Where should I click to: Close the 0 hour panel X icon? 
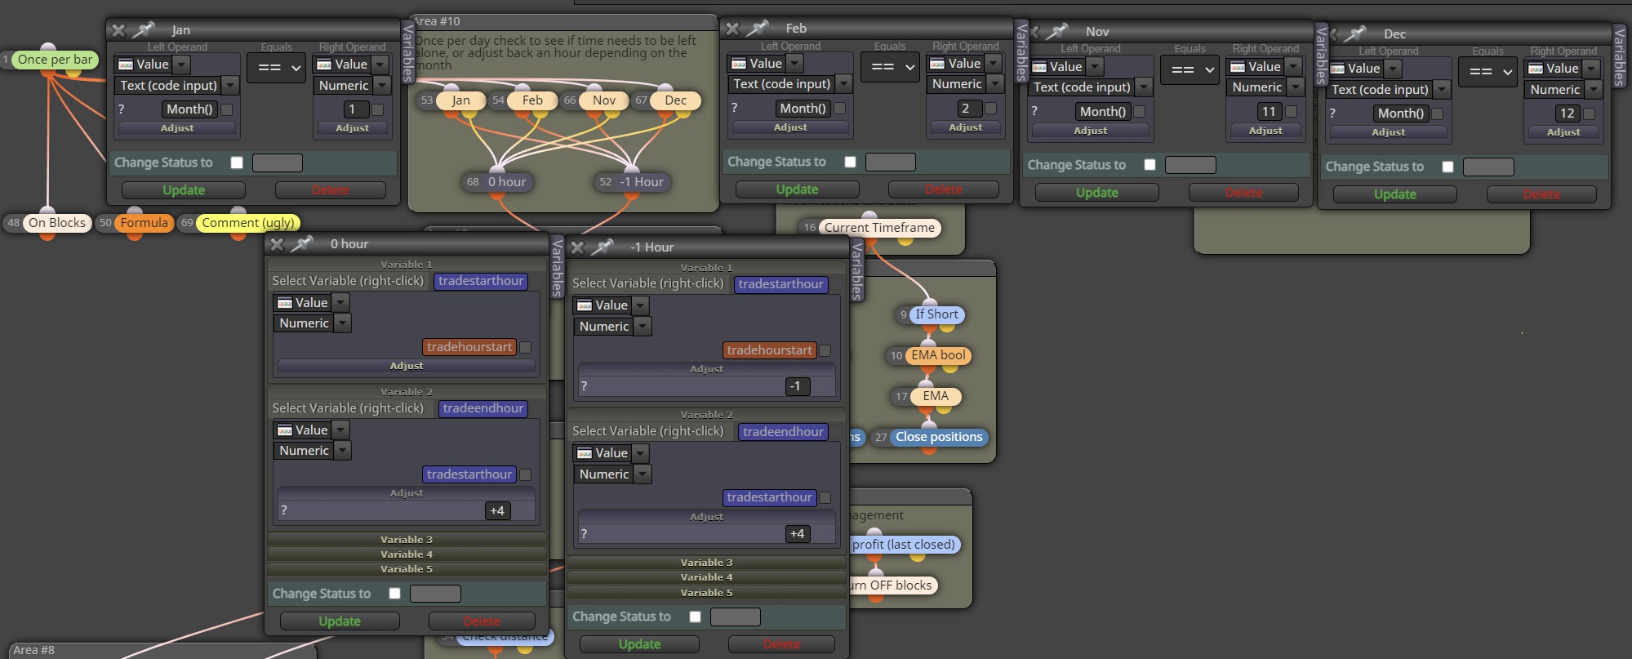tap(277, 244)
